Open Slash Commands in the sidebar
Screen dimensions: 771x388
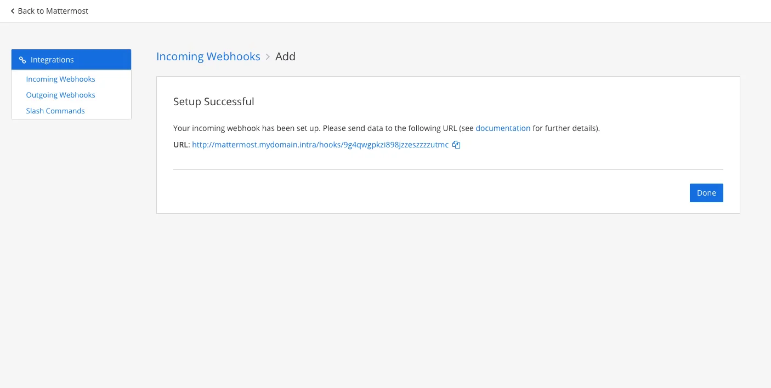click(55, 111)
